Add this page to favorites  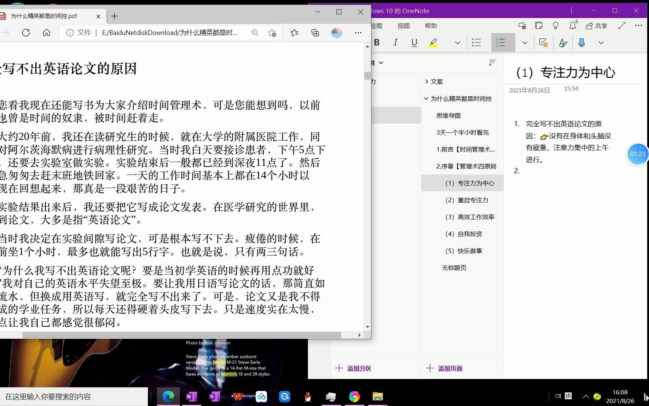coord(272,33)
